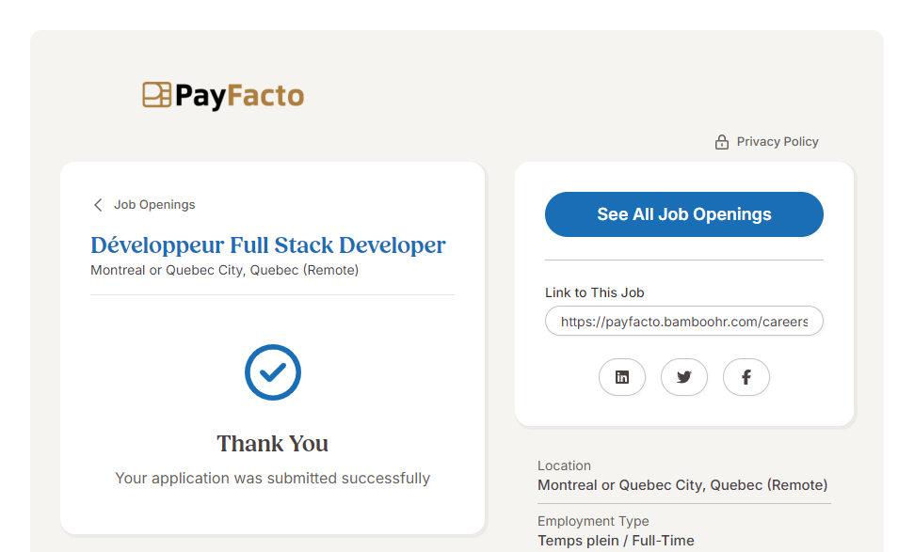Click the Temps plein / Full-Time value
This screenshot has height=552, width=914.
[x=616, y=541]
